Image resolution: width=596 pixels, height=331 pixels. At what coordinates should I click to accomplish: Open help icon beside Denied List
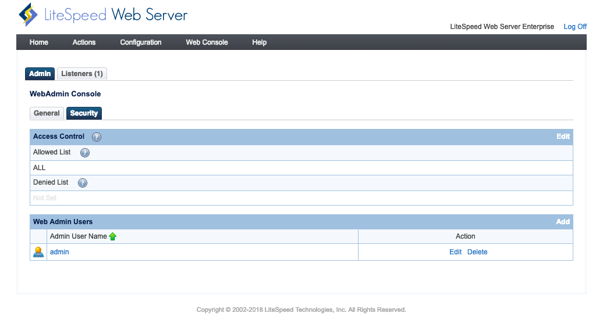[x=83, y=183]
